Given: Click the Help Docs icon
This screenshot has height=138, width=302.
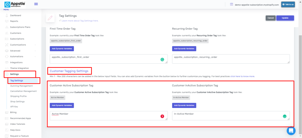Looking at the screenshot, I should pyautogui.click(x=7, y=130).
